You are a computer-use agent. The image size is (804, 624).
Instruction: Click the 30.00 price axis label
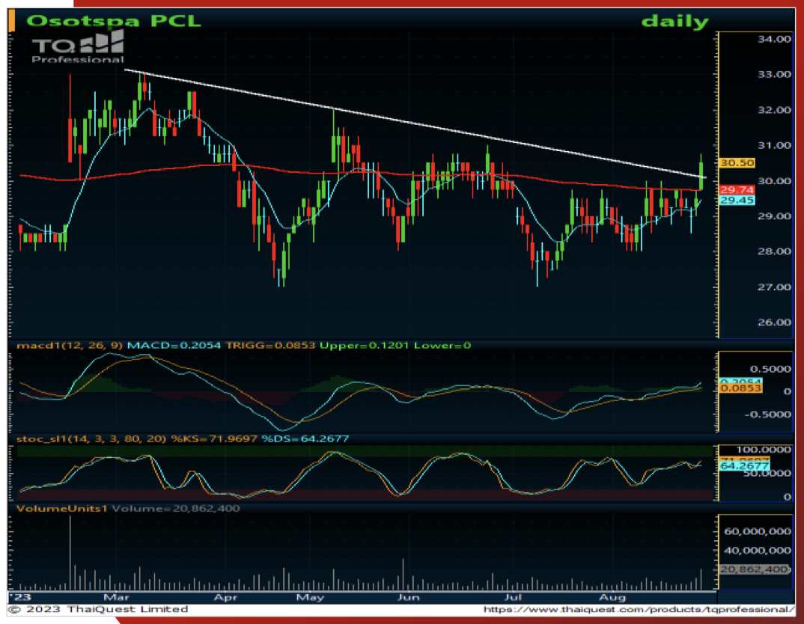pos(774,181)
